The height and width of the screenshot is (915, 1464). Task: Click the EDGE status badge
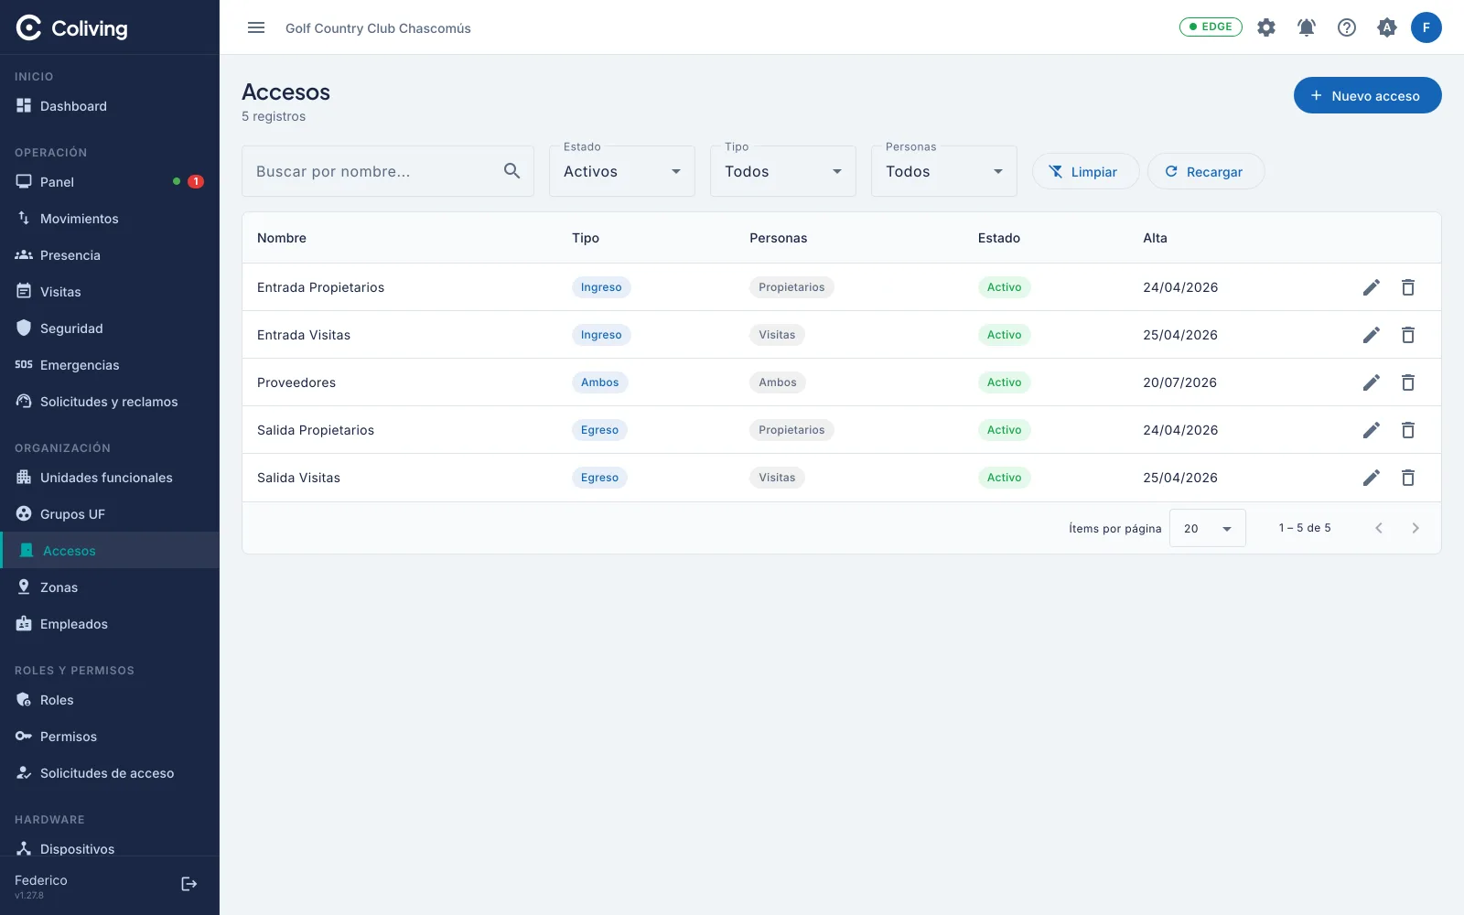(1211, 27)
